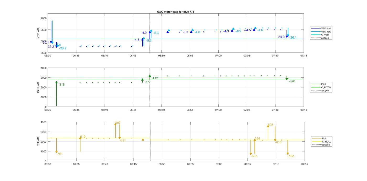Click the '-592' roll data label
Viewport: 367px width, 181px height.
291,156
